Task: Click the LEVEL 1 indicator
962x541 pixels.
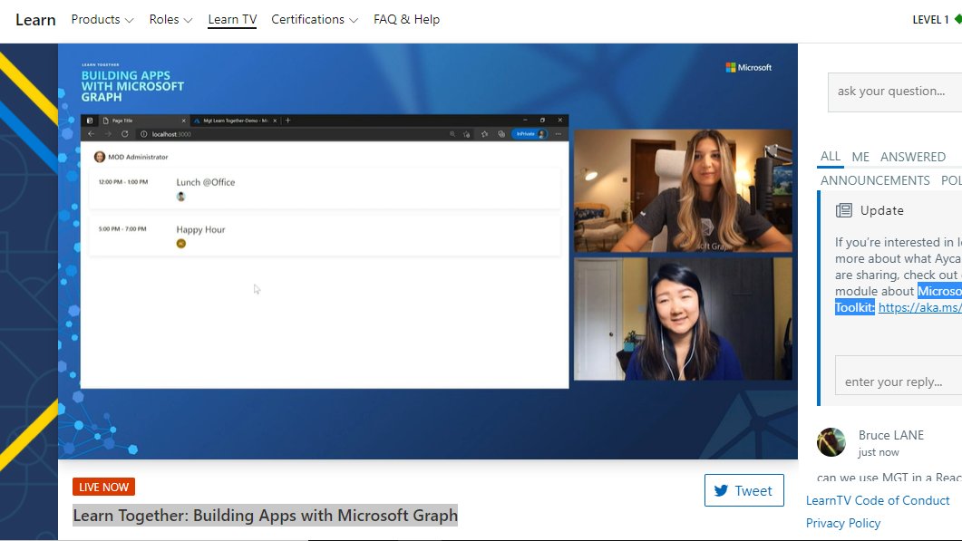Action: (x=937, y=20)
